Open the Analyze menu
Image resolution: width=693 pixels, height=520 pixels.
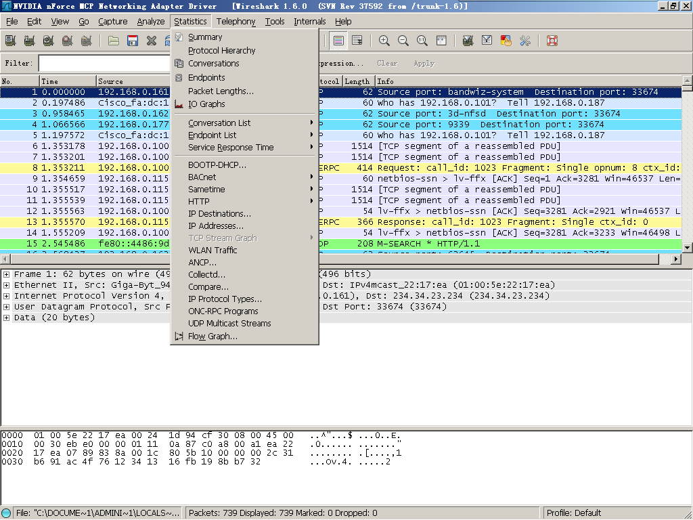click(x=151, y=21)
